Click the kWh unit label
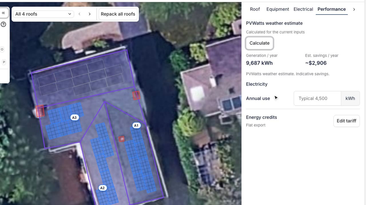366x205 pixels. (350, 99)
